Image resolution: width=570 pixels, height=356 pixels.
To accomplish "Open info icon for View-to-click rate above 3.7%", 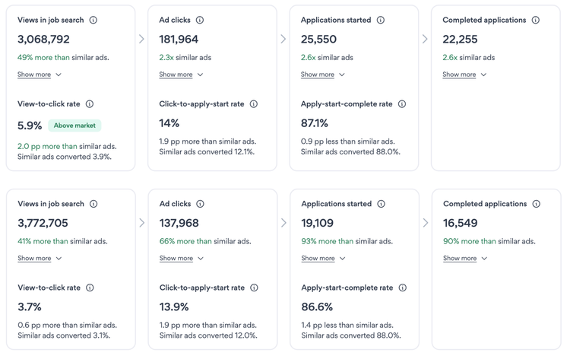I will point(90,288).
